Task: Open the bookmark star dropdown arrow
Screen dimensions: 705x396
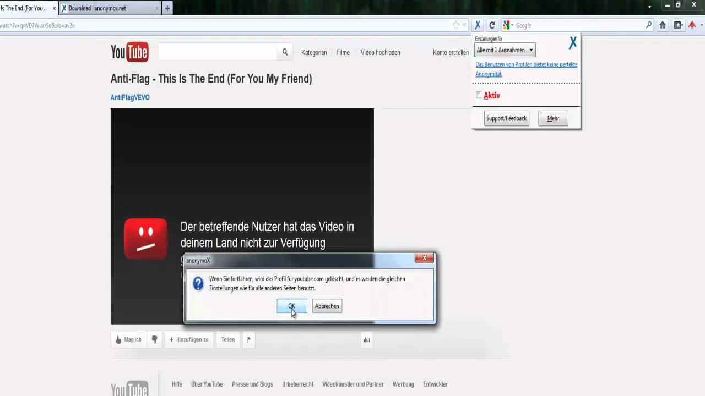Action: (x=464, y=25)
